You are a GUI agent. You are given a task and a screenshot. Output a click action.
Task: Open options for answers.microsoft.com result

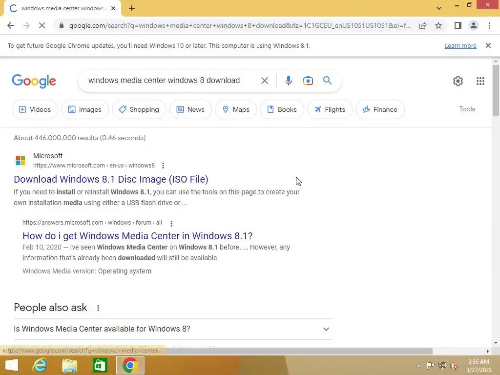pyautogui.click(x=171, y=223)
